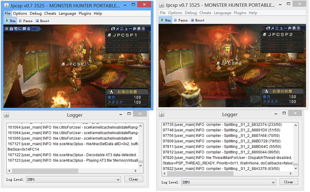Click Pause in the right Jpcsp window
The width and height of the screenshot is (310, 192).
(181, 20)
